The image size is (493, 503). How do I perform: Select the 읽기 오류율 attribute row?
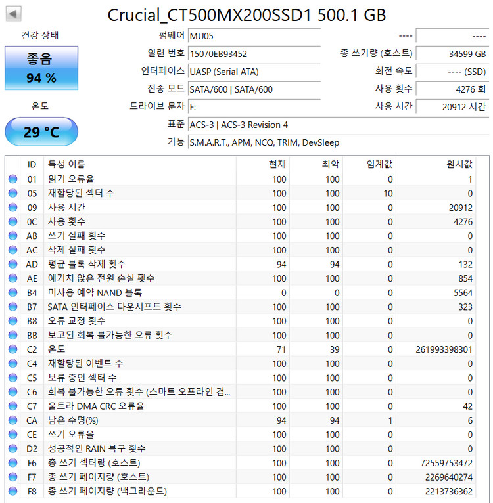(x=241, y=179)
